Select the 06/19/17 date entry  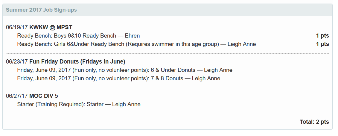[x=17, y=27]
